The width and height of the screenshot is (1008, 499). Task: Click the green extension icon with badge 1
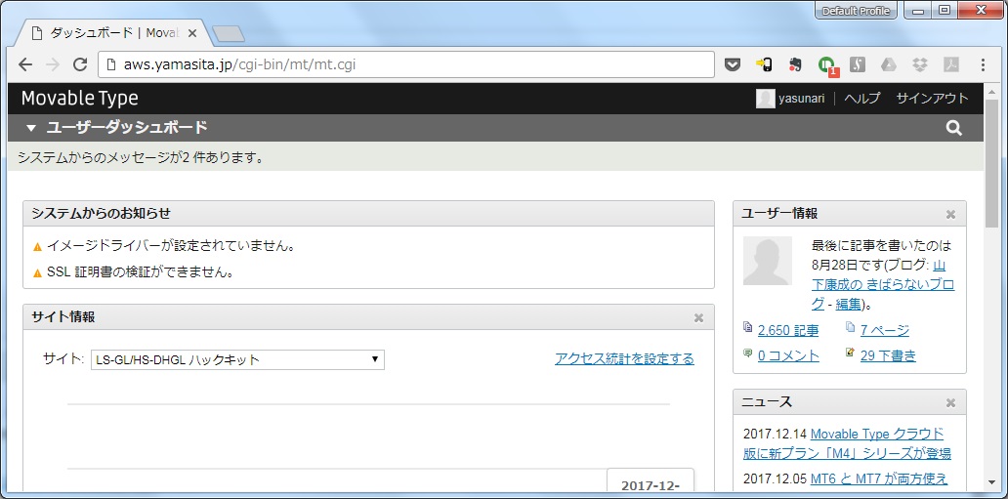826,65
